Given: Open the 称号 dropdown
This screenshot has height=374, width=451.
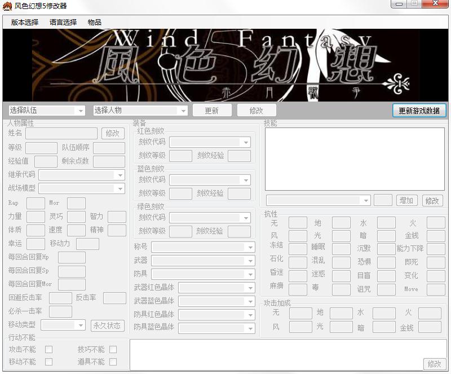Looking at the screenshot, I should (x=203, y=247).
